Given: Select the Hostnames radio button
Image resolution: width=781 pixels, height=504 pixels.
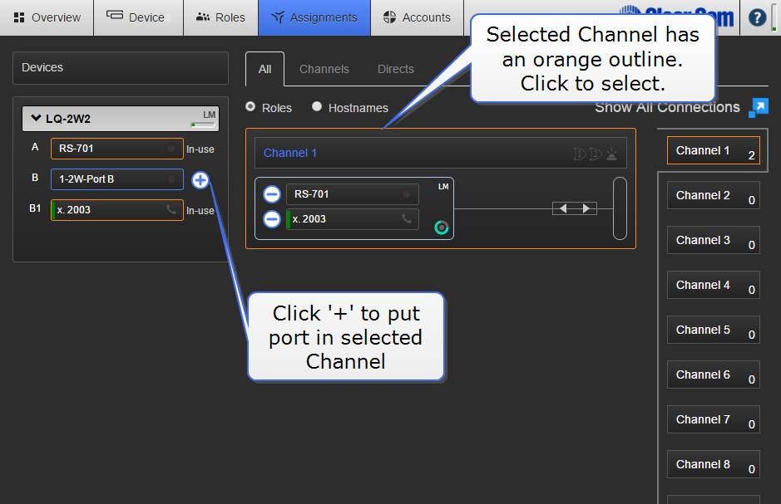Looking at the screenshot, I should click(317, 107).
